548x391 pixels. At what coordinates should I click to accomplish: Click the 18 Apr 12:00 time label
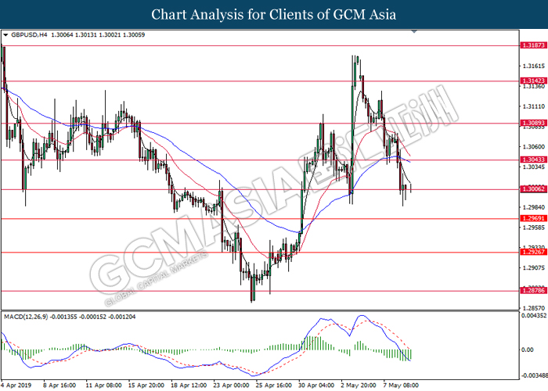pyautogui.click(x=189, y=386)
